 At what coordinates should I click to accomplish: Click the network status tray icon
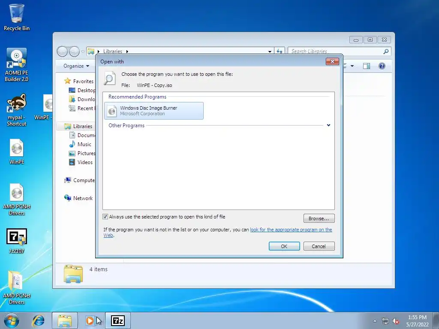pos(385,321)
